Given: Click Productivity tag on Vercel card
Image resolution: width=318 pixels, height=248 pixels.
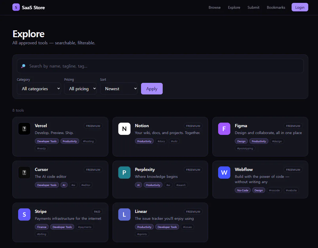Looking at the screenshot, I should click(70, 141).
